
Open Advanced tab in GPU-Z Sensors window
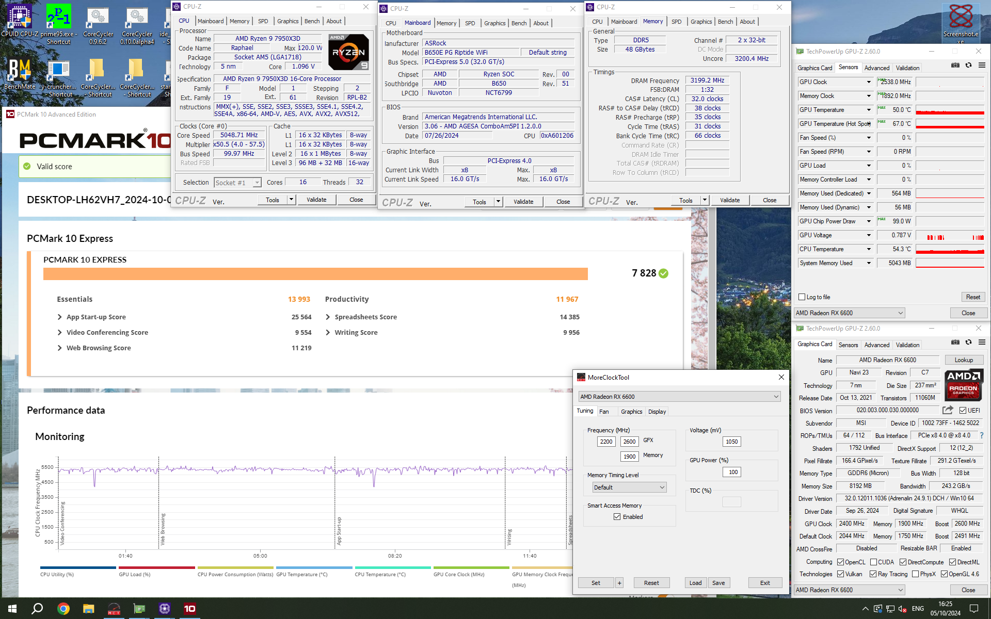876,68
